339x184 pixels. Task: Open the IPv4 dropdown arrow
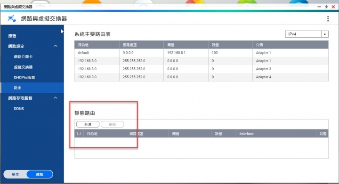tap(325, 34)
